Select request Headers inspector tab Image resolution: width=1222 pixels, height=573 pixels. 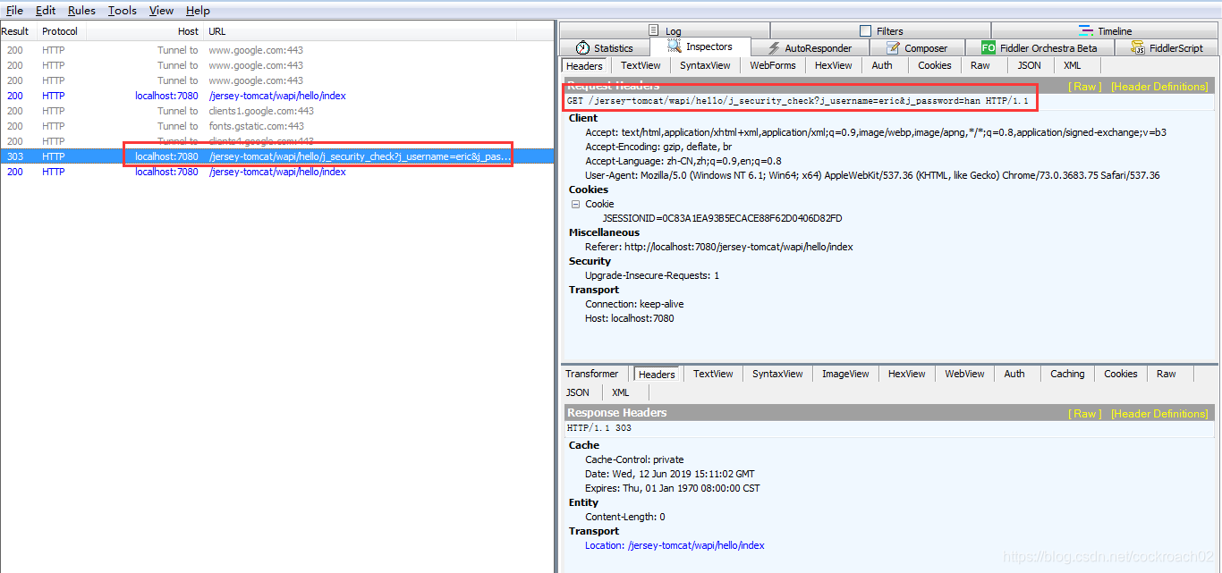pos(585,66)
